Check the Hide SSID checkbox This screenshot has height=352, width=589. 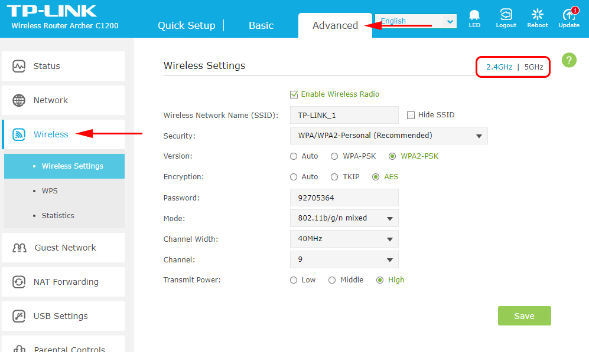(412, 115)
